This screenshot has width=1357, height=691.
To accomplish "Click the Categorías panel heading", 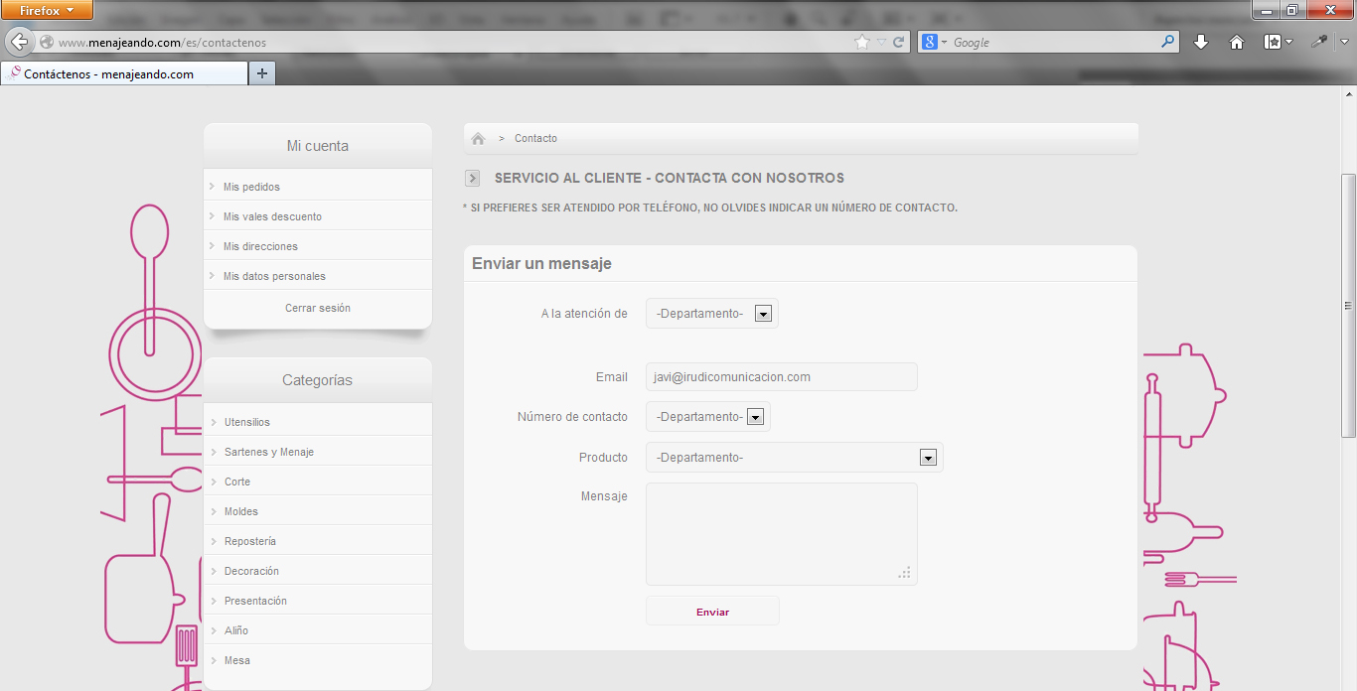I will pos(318,380).
